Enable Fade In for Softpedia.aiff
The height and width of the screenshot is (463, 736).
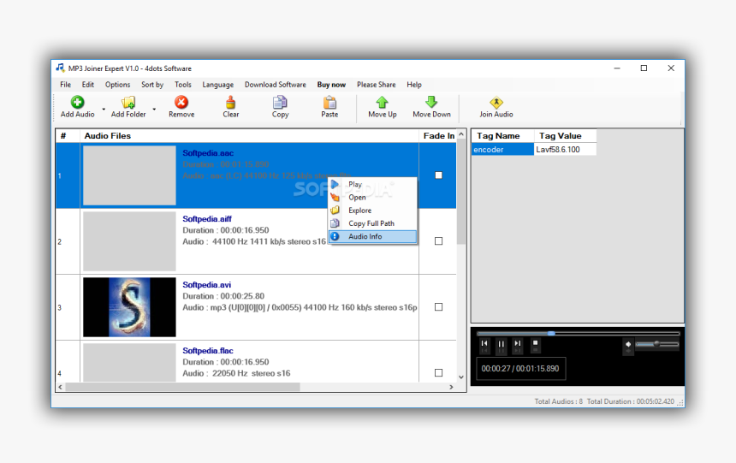pyautogui.click(x=438, y=240)
